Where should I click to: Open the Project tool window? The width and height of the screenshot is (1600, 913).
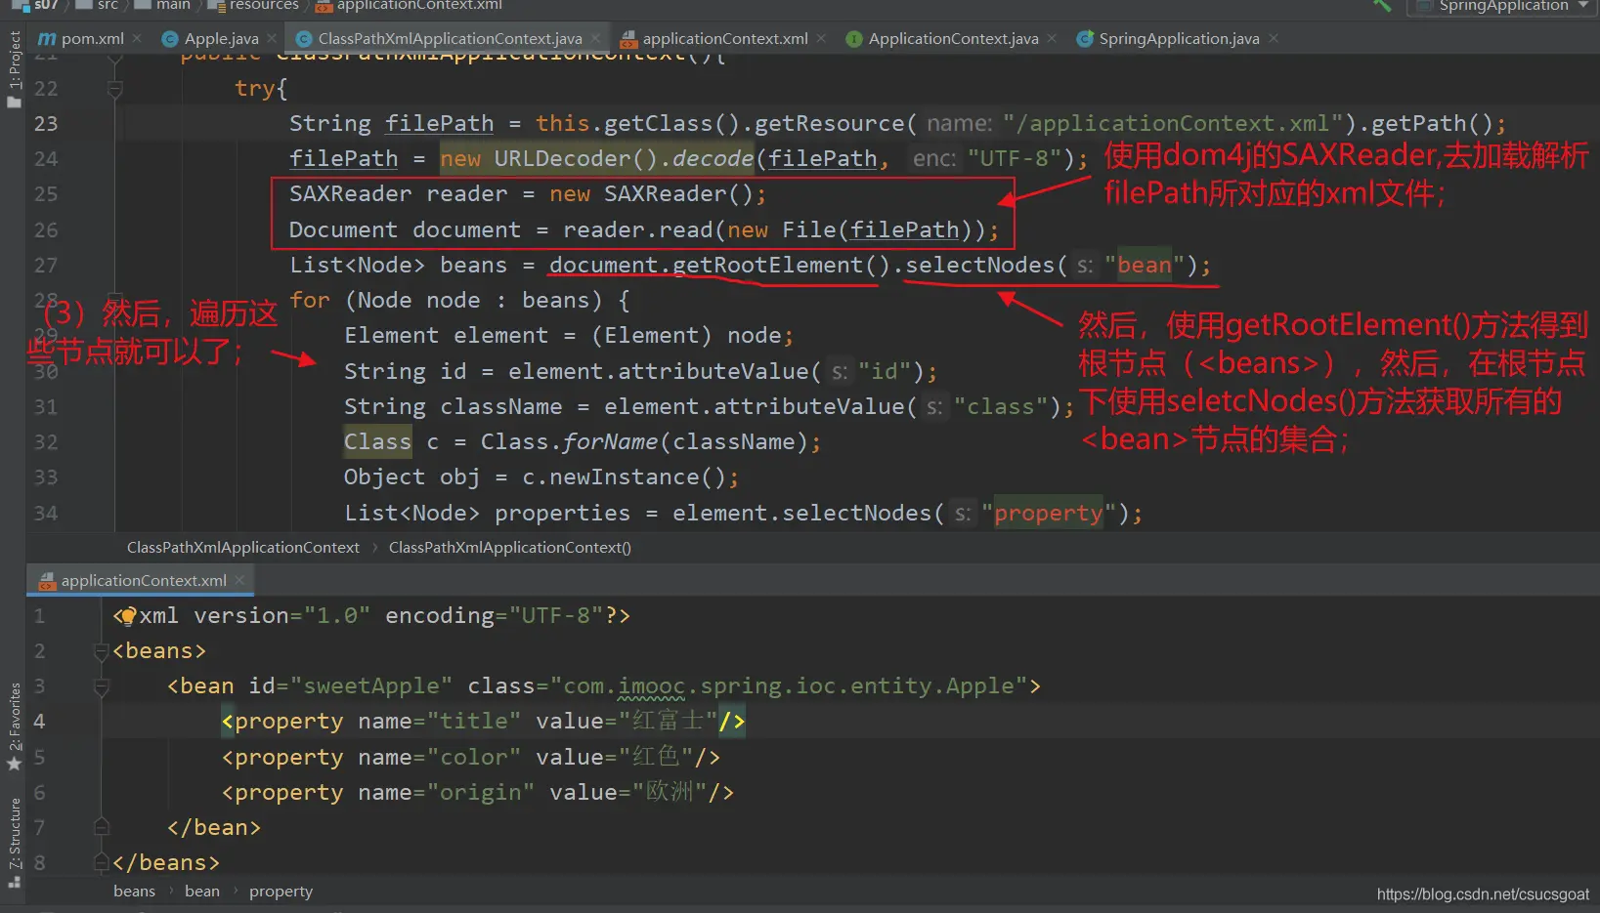click(15, 68)
